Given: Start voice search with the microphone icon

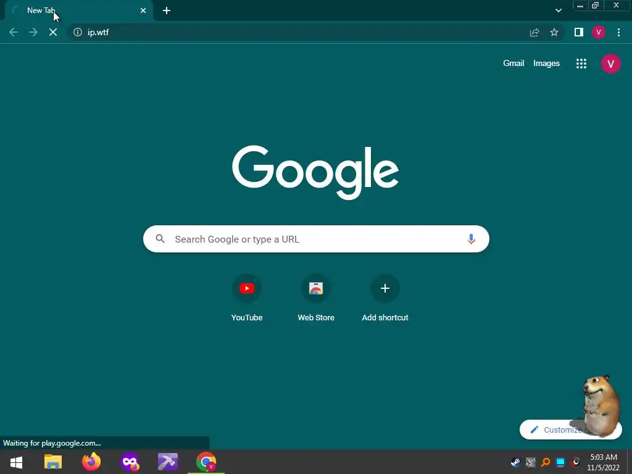Looking at the screenshot, I should click(471, 239).
